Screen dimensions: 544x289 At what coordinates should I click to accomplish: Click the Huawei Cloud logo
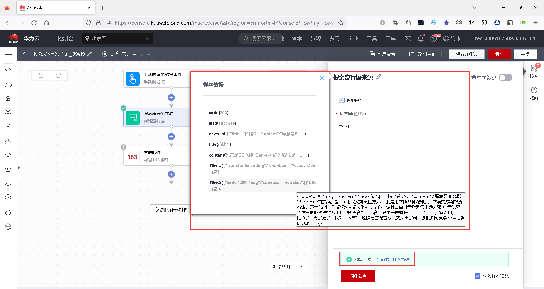14,38
